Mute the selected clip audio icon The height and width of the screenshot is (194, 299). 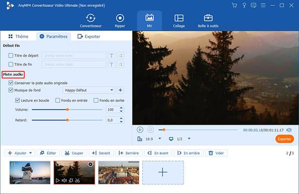(x=64, y=180)
